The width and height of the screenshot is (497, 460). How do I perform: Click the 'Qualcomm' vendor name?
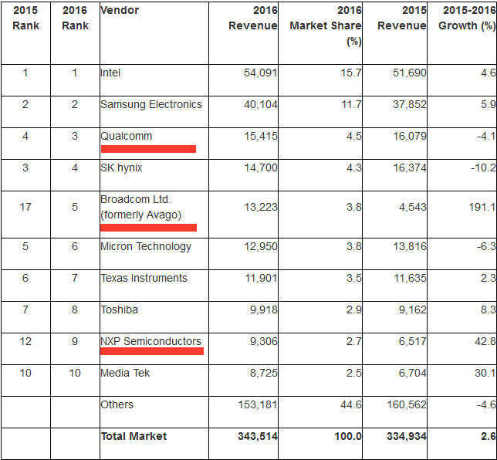point(126,136)
